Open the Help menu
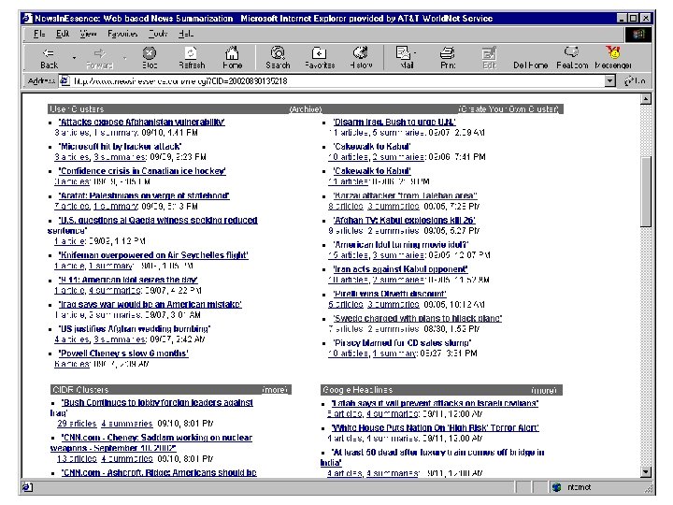Screen dimensions: 673x505 pos(186,34)
